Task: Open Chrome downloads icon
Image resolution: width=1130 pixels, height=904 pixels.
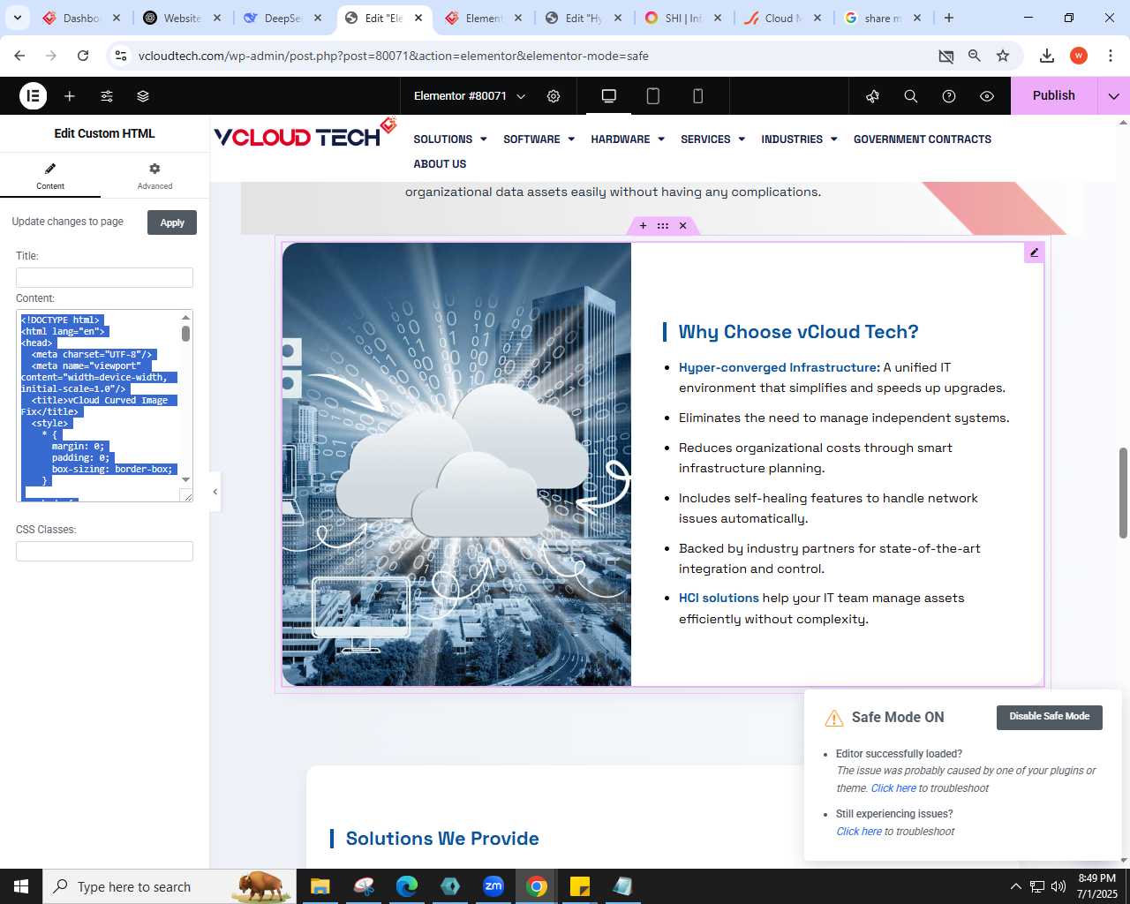Action: 1047,56
